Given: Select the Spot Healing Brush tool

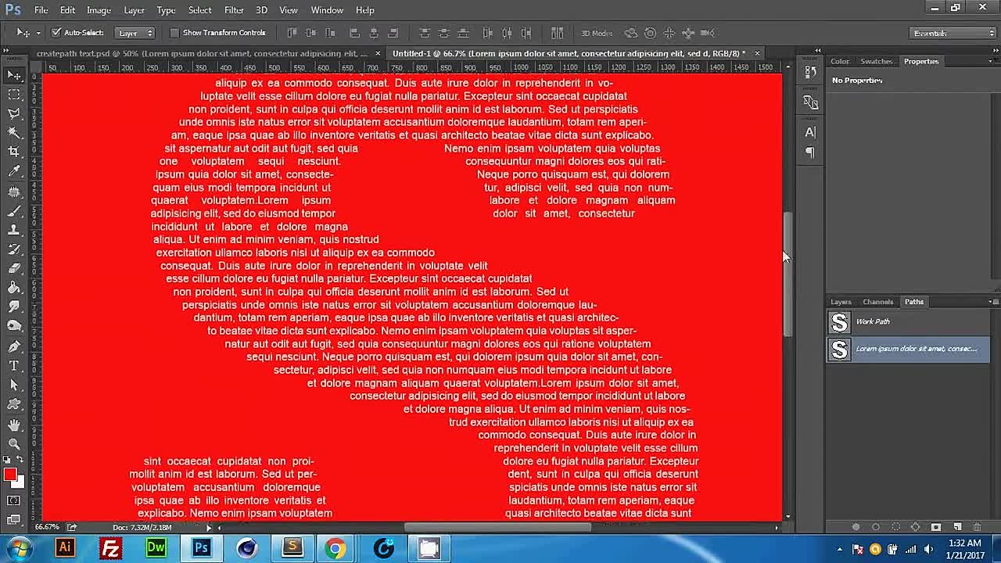Looking at the screenshot, I should click(14, 192).
